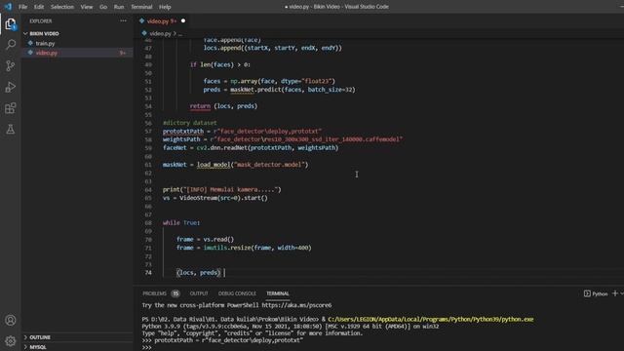Click the 'return (locs, preds)' line
The image size is (624, 351).
pyautogui.click(x=223, y=106)
